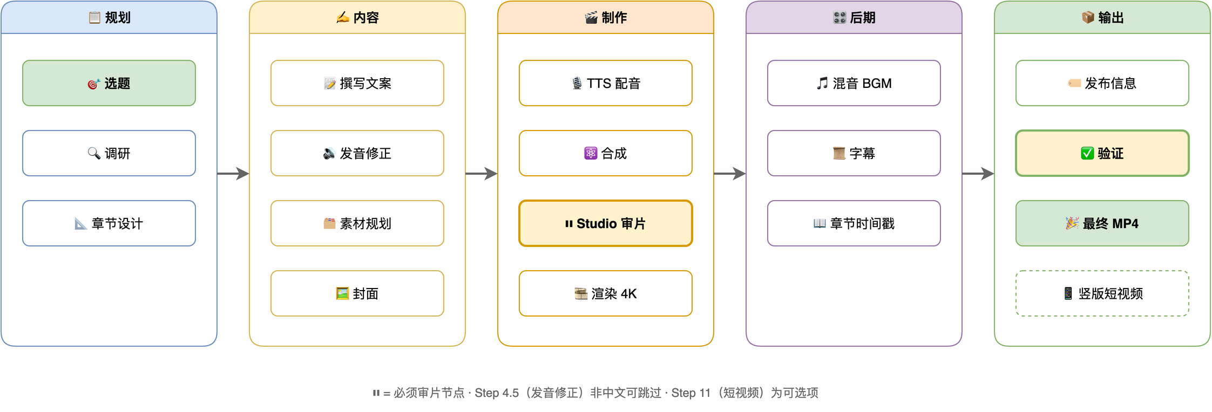Click the 章节设计 node
1212x412 pixels.
[109, 223]
